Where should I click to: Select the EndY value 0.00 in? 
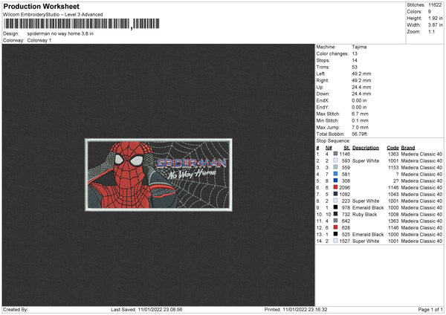coord(359,107)
